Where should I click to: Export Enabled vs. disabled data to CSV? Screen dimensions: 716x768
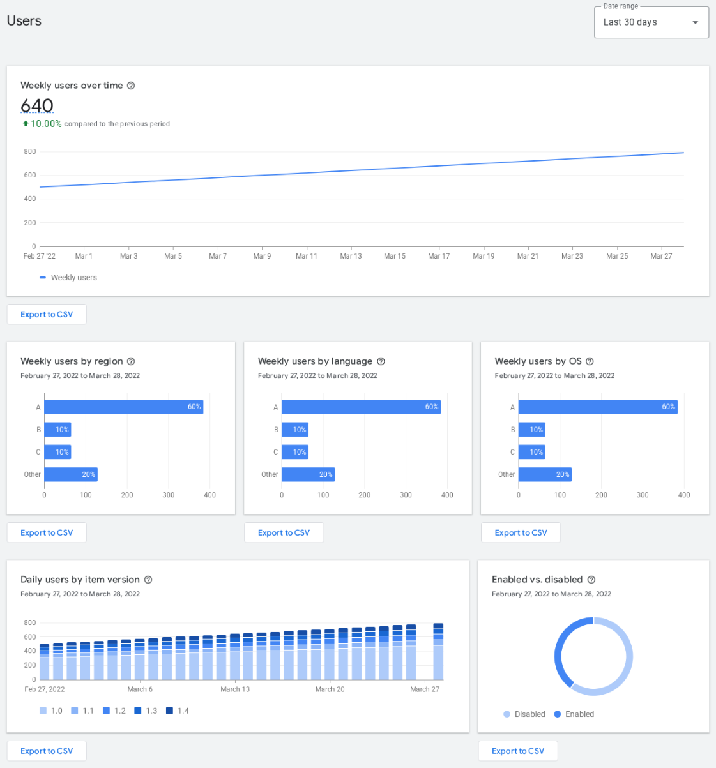click(518, 751)
